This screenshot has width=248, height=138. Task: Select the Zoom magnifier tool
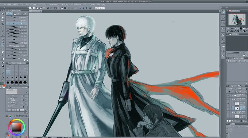[3, 14]
